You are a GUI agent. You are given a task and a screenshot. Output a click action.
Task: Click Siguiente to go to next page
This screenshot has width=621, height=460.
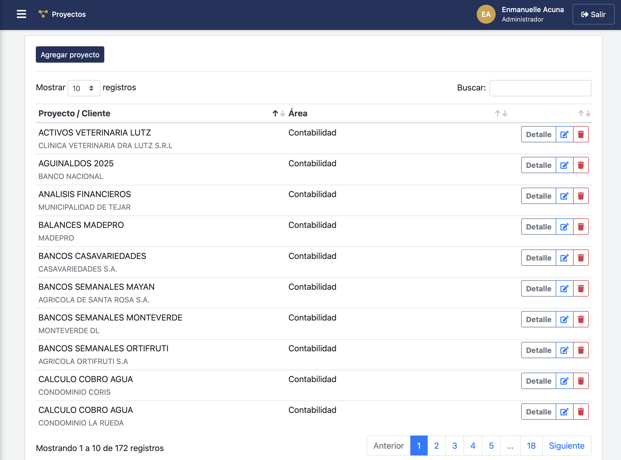tap(566, 446)
